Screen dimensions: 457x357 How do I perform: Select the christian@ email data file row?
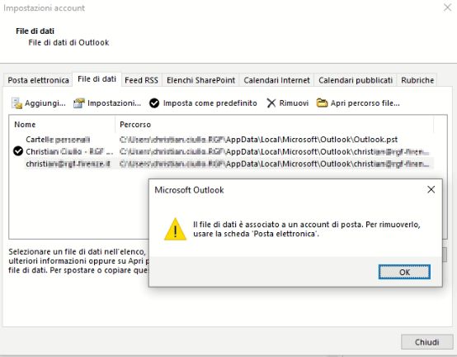pos(222,164)
